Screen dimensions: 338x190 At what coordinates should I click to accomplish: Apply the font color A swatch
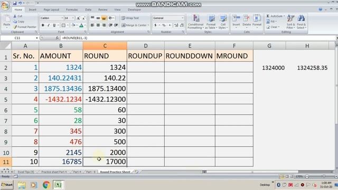click(81, 25)
